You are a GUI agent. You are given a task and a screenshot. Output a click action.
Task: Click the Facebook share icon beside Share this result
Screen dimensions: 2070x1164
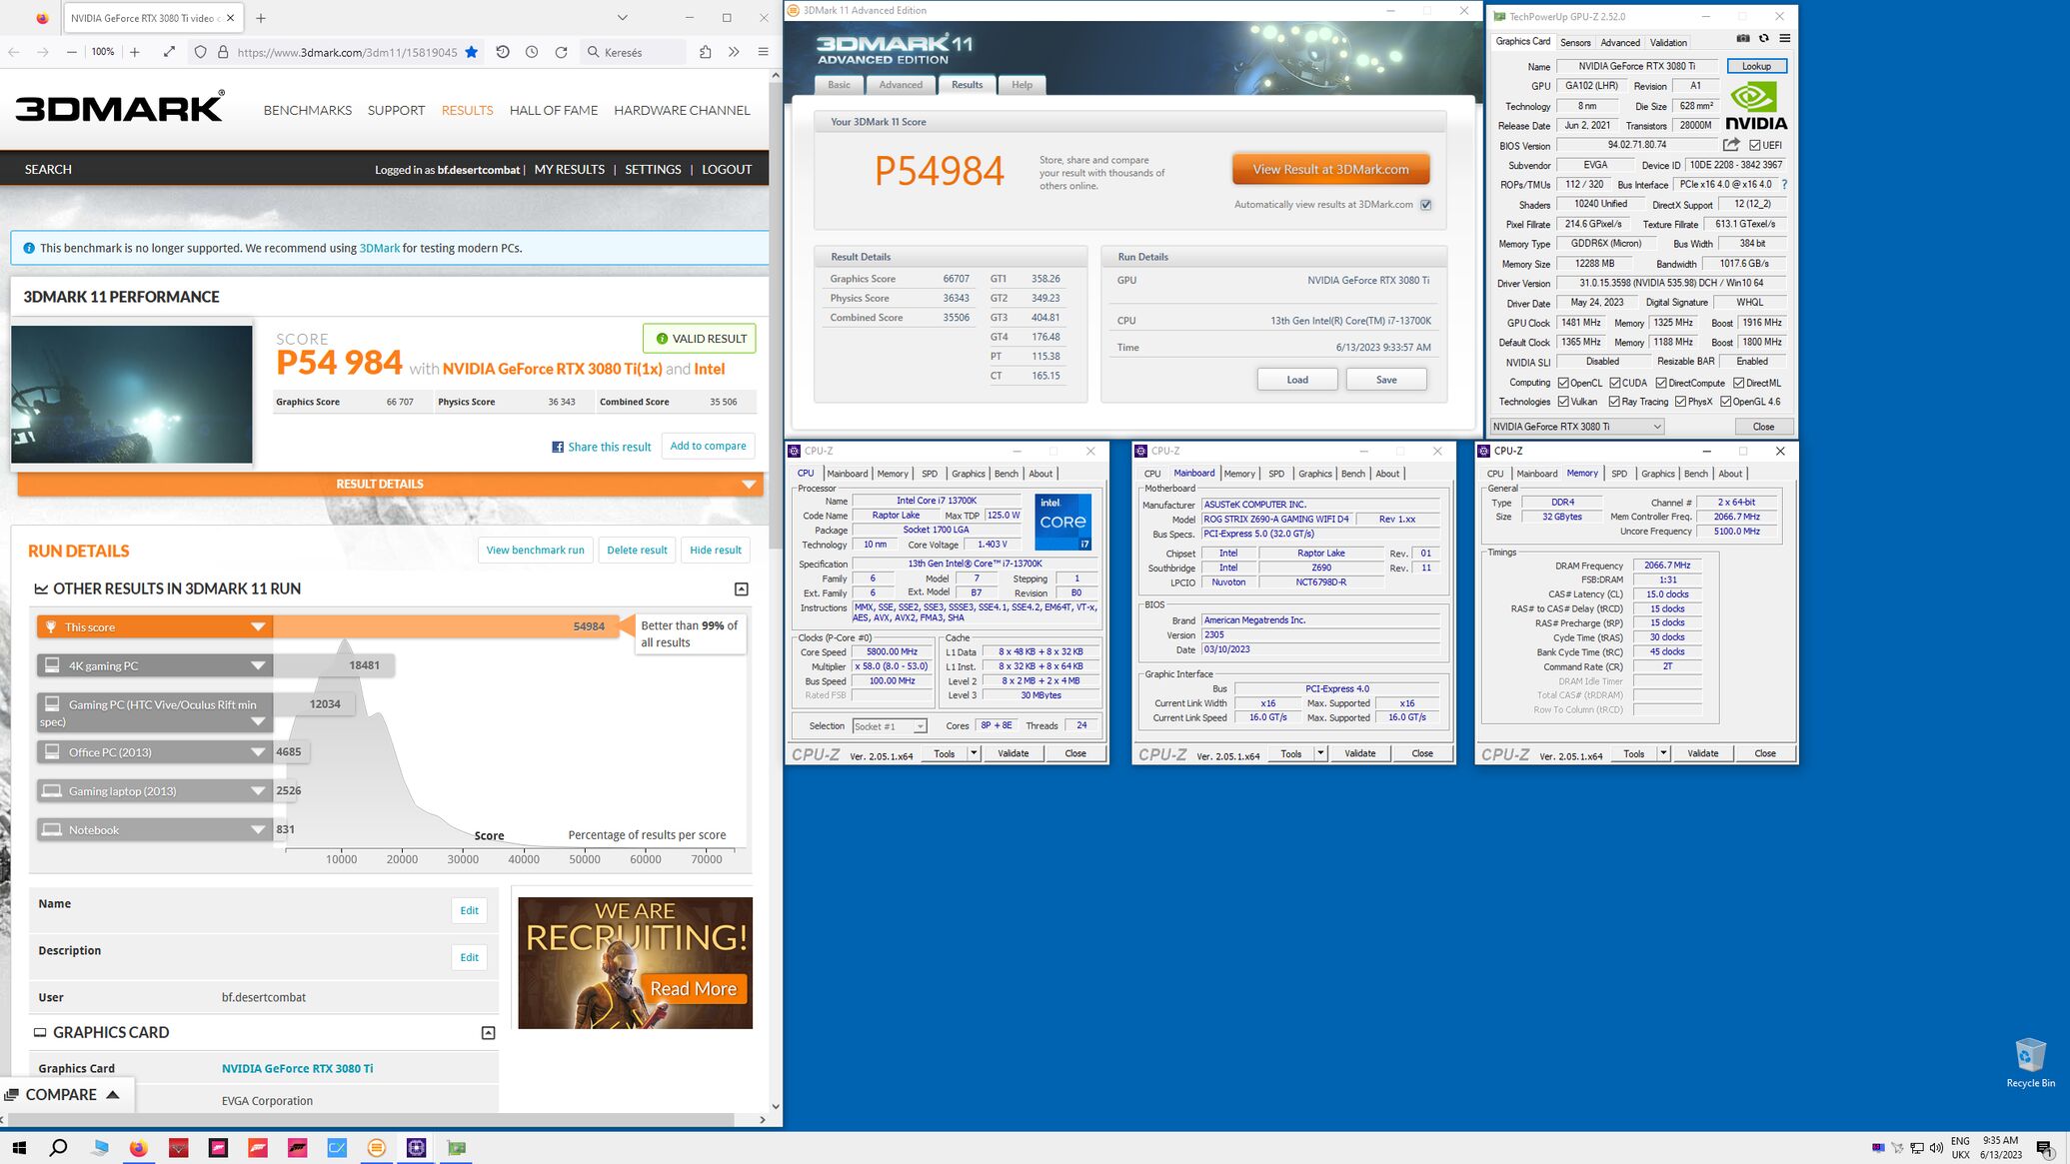558,447
